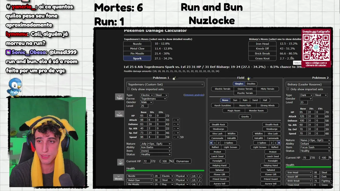Toggle Magic Room

[x=234, y=111]
